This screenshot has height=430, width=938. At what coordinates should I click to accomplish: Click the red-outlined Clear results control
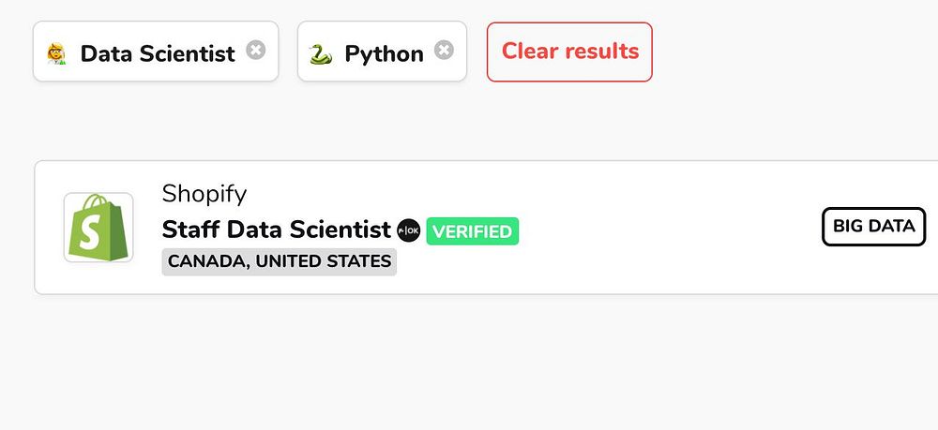[569, 52]
